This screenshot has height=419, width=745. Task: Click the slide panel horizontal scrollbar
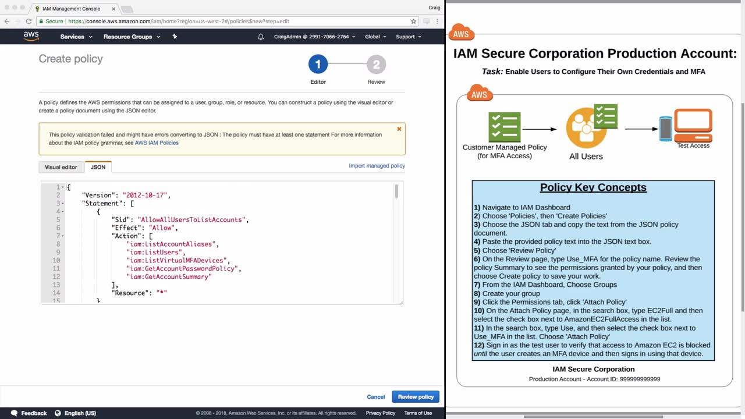click(x=593, y=417)
